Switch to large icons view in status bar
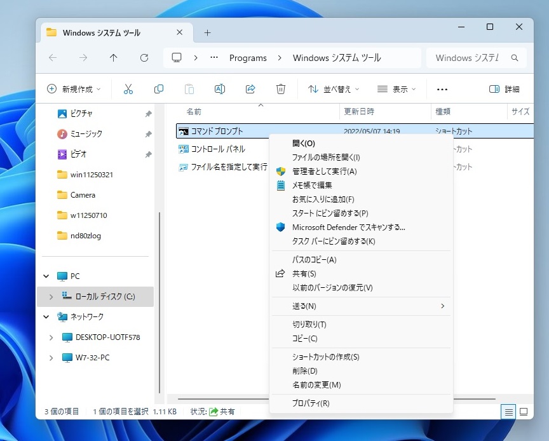Screen dimensions: 549x441 pos(524,412)
